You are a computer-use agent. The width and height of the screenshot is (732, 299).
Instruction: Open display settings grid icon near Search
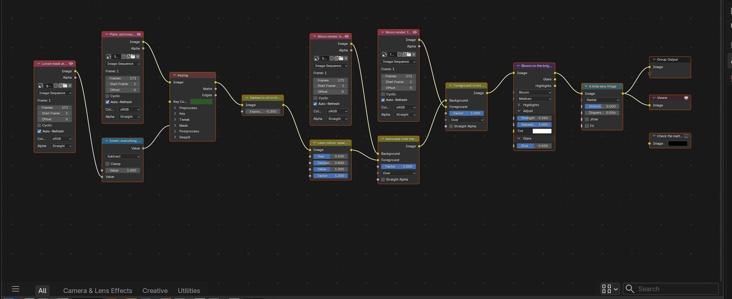[x=610, y=289]
